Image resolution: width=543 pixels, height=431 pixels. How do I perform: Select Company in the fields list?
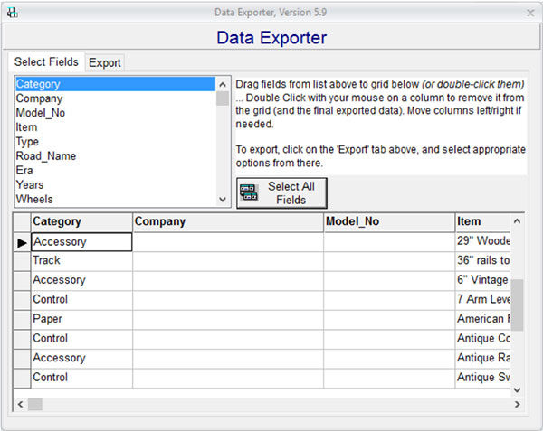115,98
